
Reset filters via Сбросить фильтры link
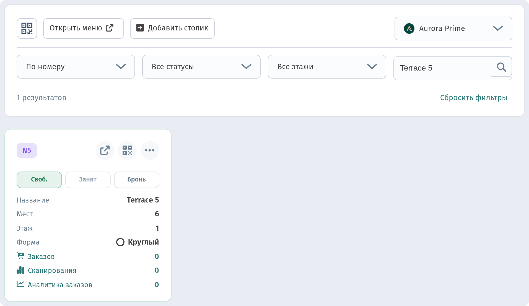click(x=473, y=98)
